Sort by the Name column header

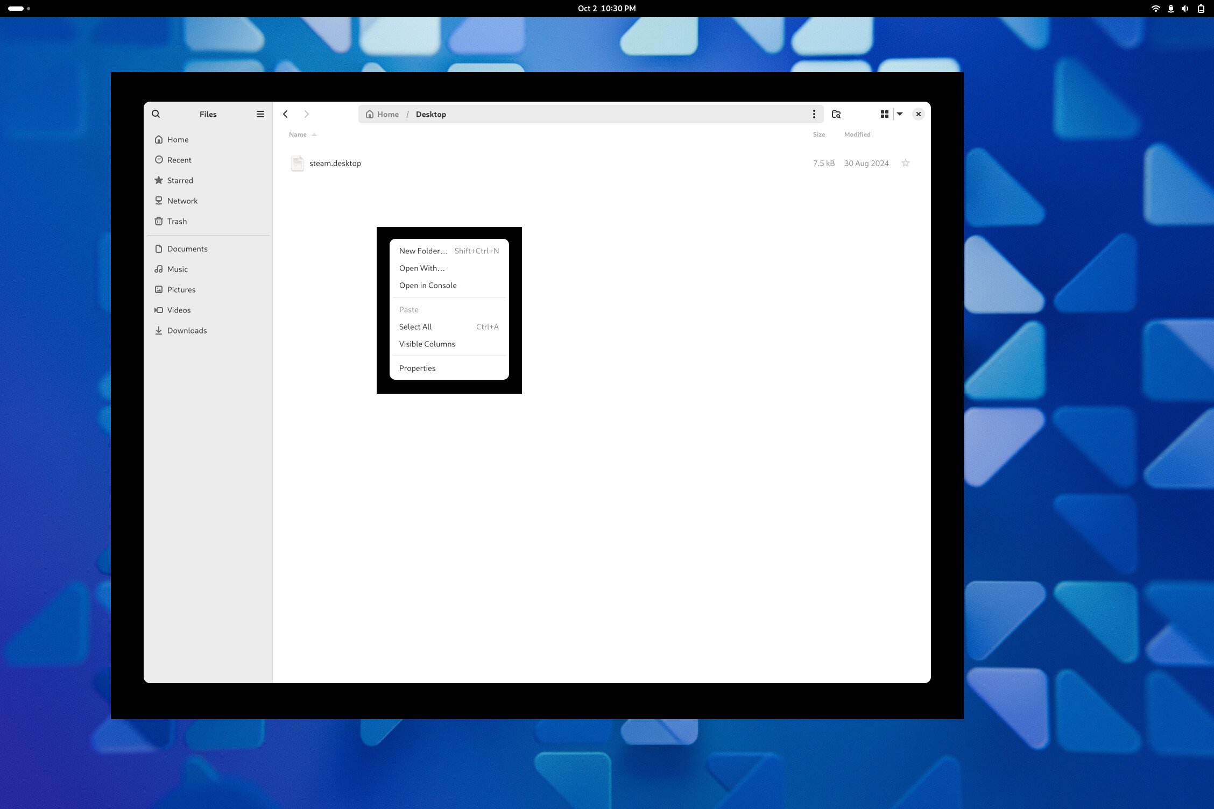pyautogui.click(x=302, y=134)
